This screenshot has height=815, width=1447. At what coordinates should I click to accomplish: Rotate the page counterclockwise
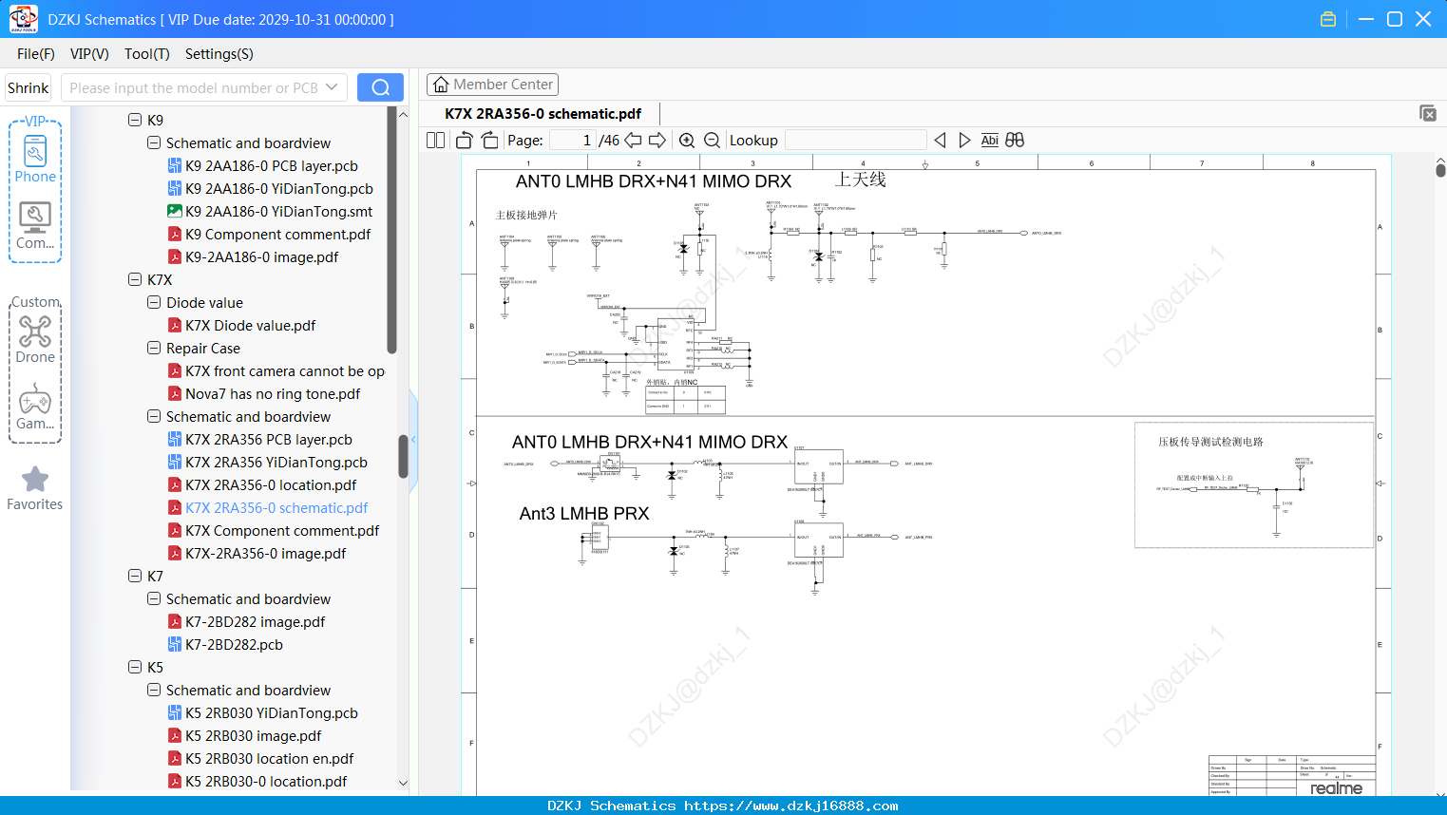(x=464, y=141)
